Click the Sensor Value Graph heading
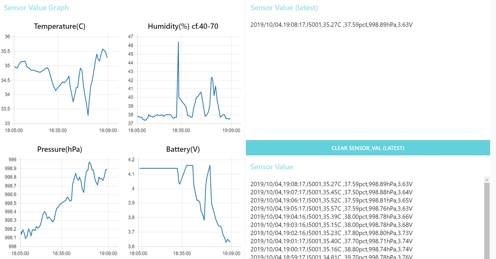 tap(36, 8)
